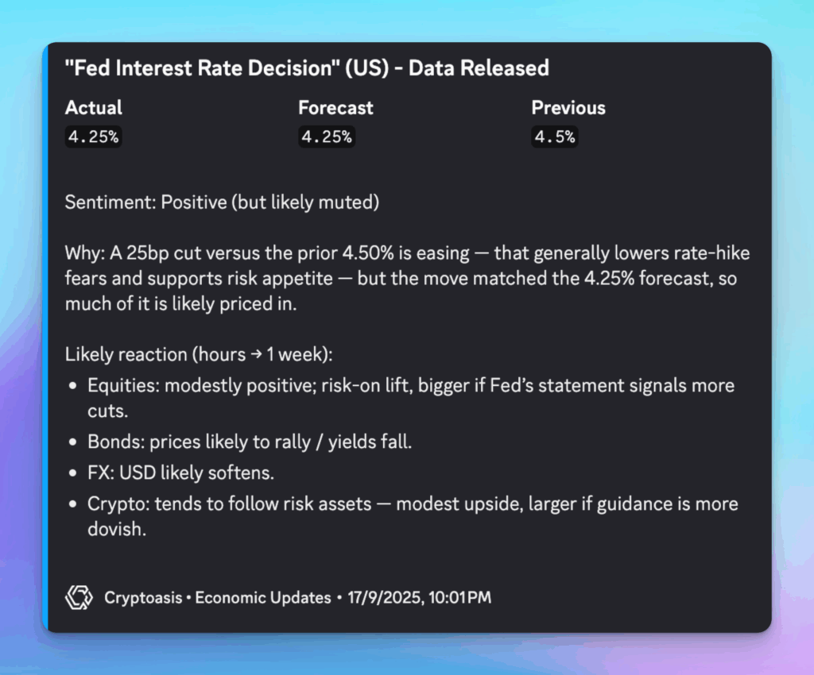Select the Actual 4.25% code value
This screenshot has width=814, height=675.
[x=93, y=137]
